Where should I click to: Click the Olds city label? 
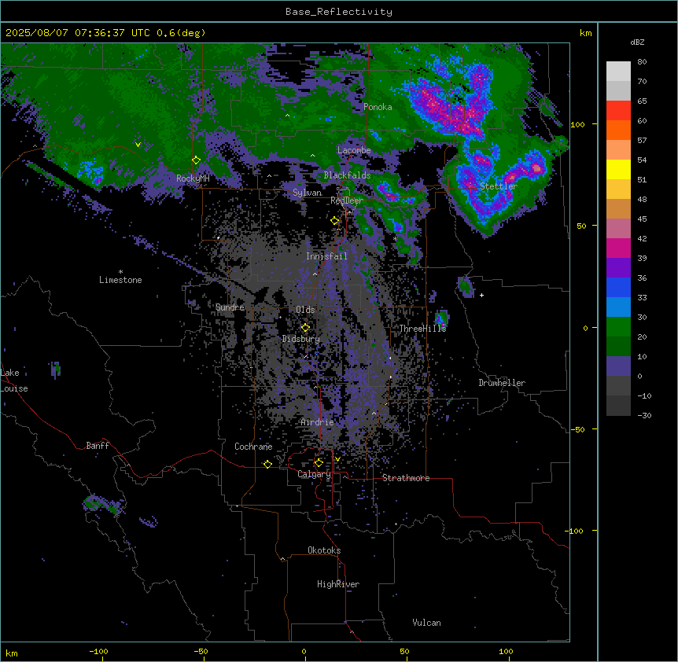[x=305, y=310]
